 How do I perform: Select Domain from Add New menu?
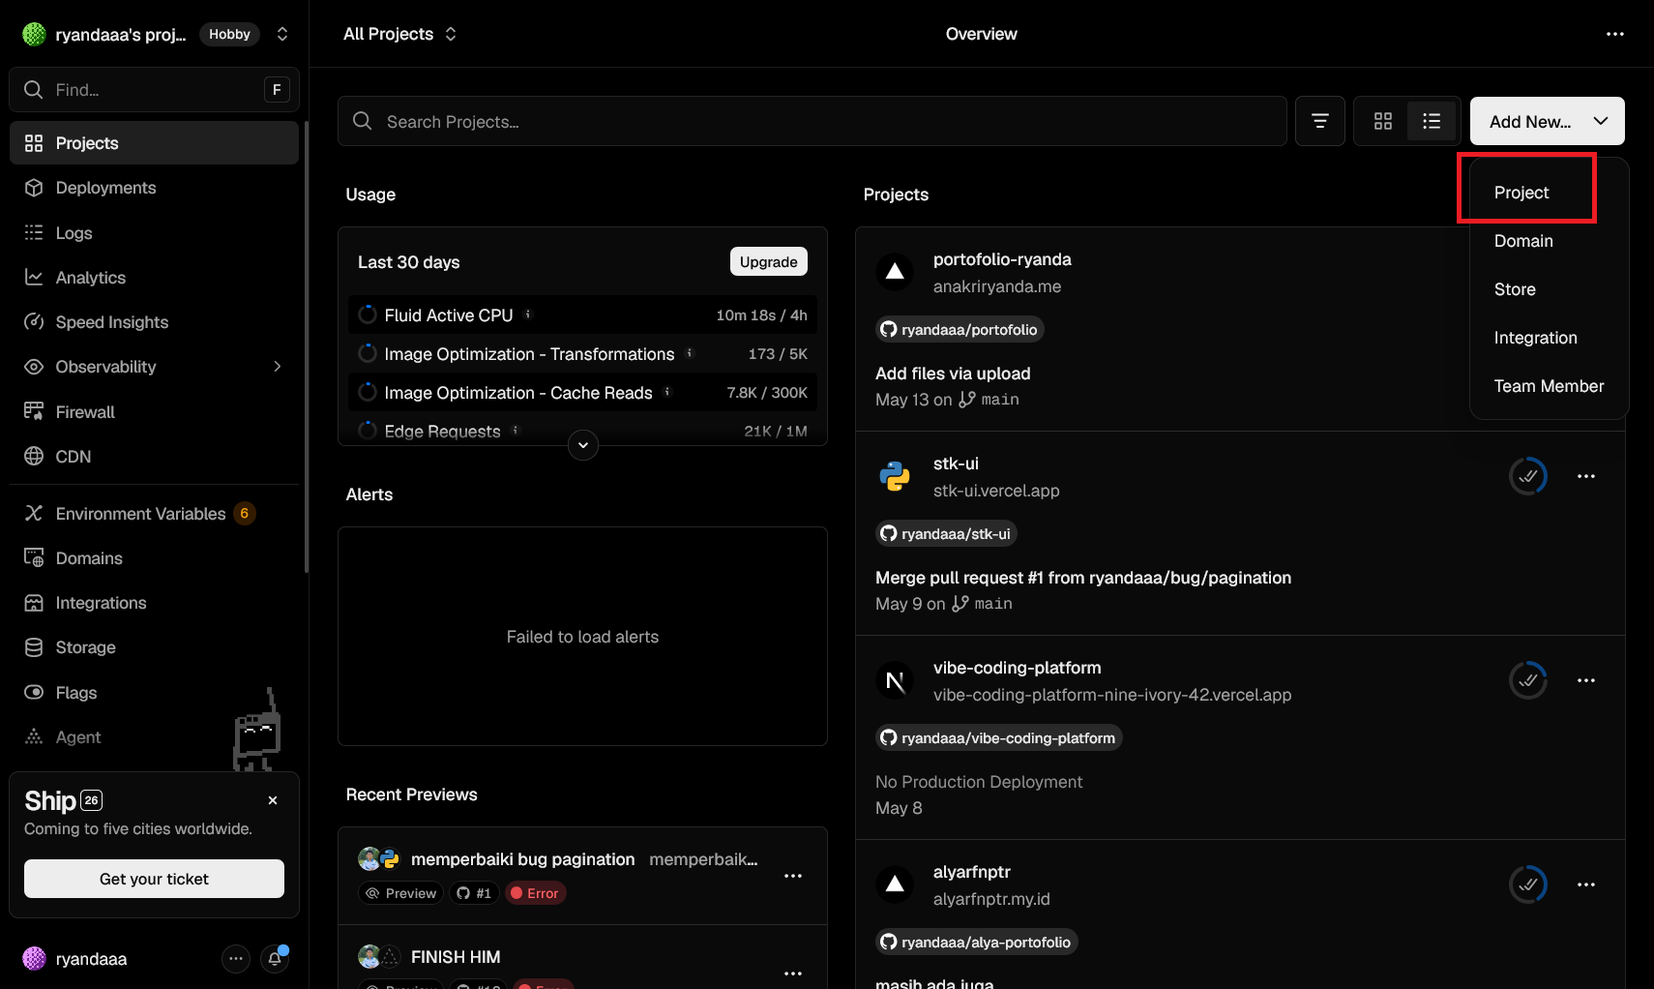[x=1549, y=241]
